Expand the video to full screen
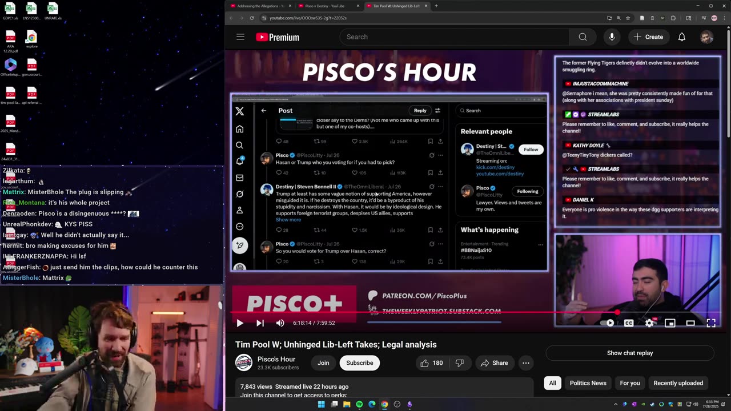This screenshot has width=731, height=411. [711, 323]
